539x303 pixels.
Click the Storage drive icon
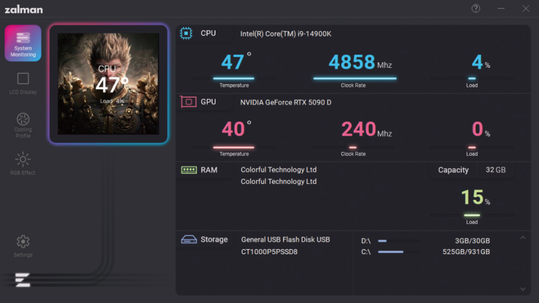click(189, 239)
